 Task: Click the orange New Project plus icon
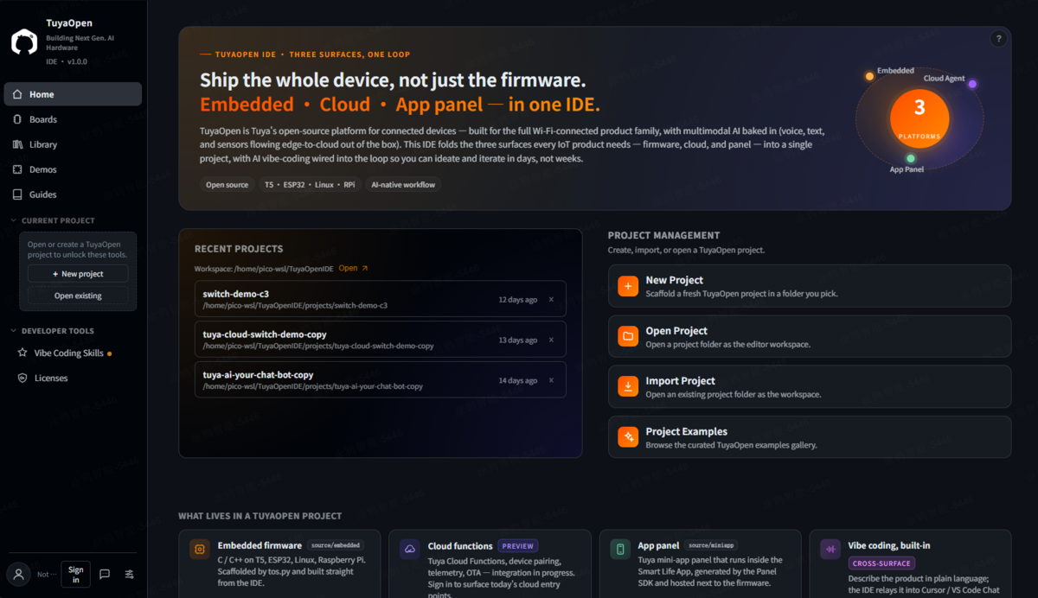[628, 286]
